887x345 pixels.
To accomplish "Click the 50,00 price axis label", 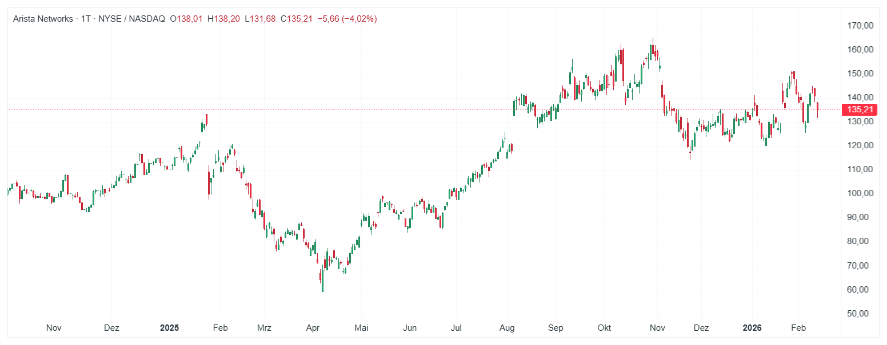I will pyautogui.click(x=860, y=314).
